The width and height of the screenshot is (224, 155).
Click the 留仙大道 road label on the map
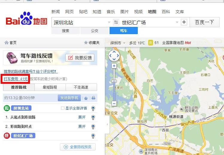coord(188,123)
